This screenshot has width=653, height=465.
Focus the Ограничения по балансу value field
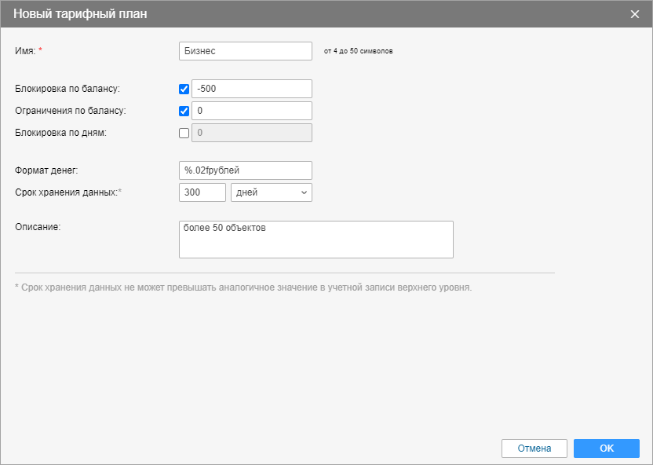[x=252, y=111]
